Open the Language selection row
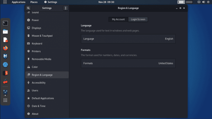 pos(128,39)
